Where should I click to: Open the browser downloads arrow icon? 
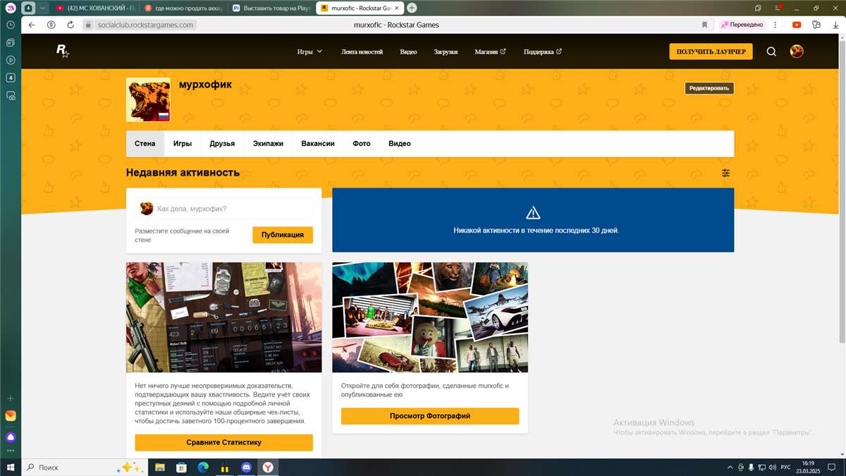pyautogui.click(x=835, y=25)
